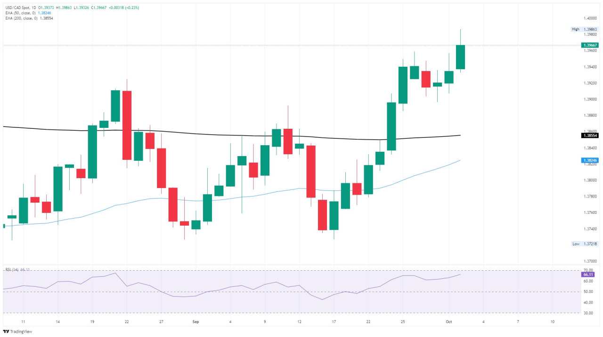Click the Sep label on date axis
The height and width of the screenshot is (337, 603).
tap(196, 322)
